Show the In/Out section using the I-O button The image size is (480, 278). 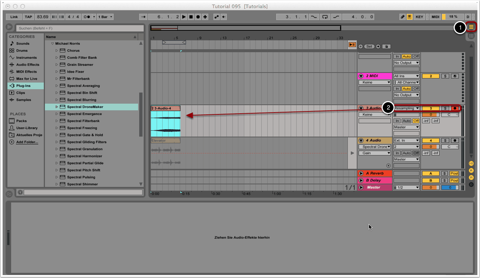pos(471,163)
